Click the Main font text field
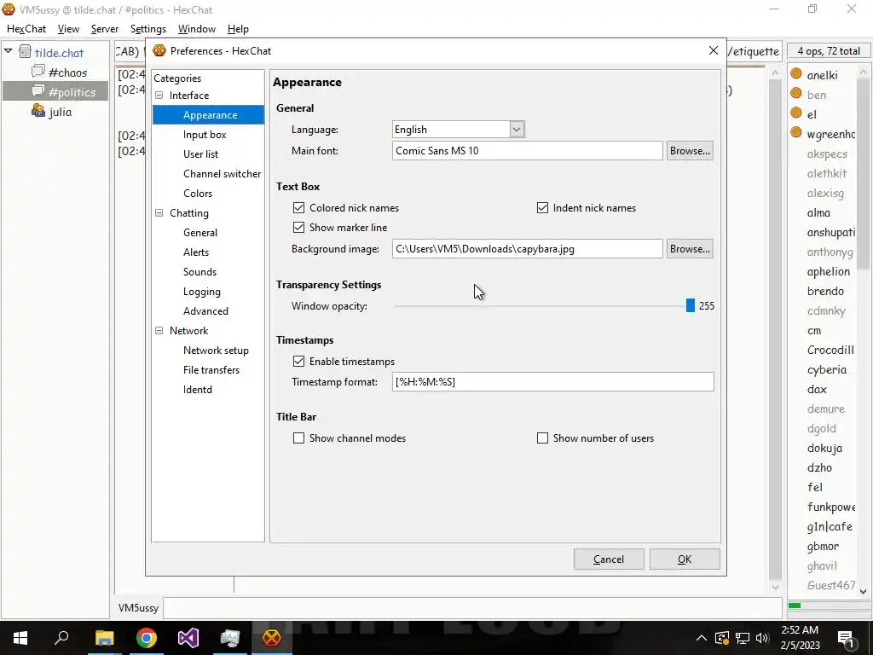873x655 pixels. 527,151
